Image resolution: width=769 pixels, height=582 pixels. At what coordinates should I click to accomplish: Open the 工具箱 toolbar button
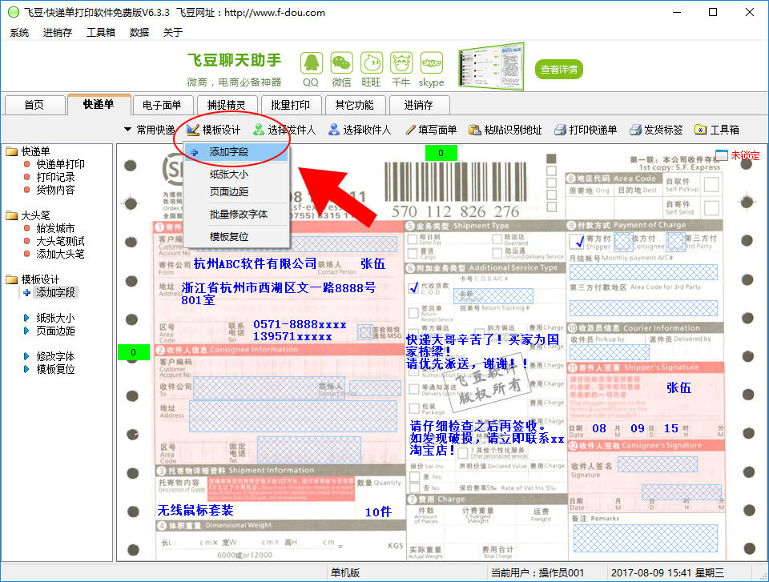coord(717,130)
